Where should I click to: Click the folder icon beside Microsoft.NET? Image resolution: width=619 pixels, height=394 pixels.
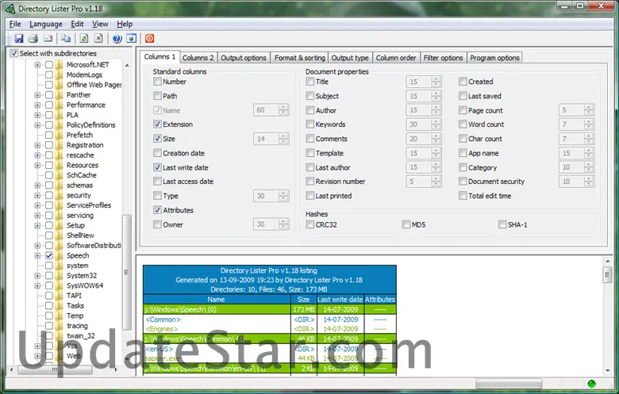[x=60, y=65]
